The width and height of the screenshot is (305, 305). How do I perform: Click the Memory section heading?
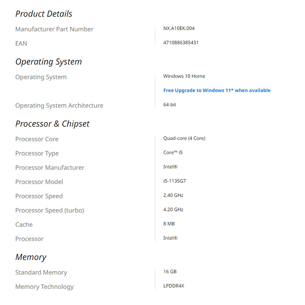[x=31, y=257]
